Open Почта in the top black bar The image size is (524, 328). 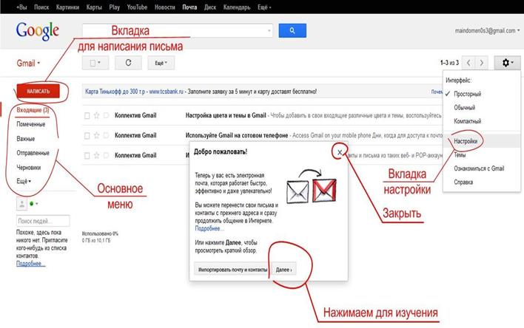pyautogui.click(x=189, y=7)
